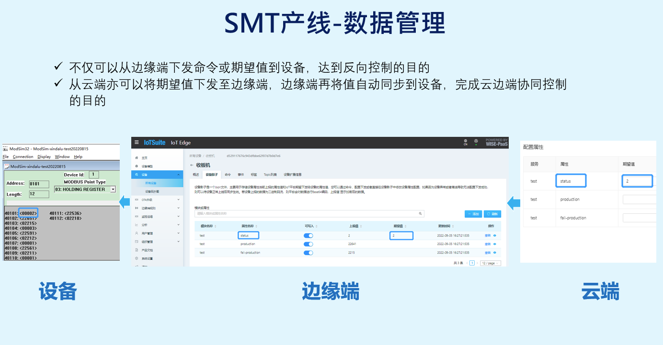Click the ModSim-xindalu child window icon
Viewport: 663px width, 345px height.
point(7,167)
